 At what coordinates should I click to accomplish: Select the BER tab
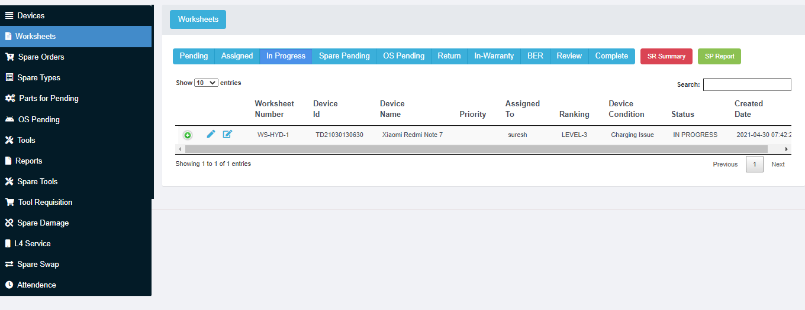pyautogui.click(x=535, y=56)
